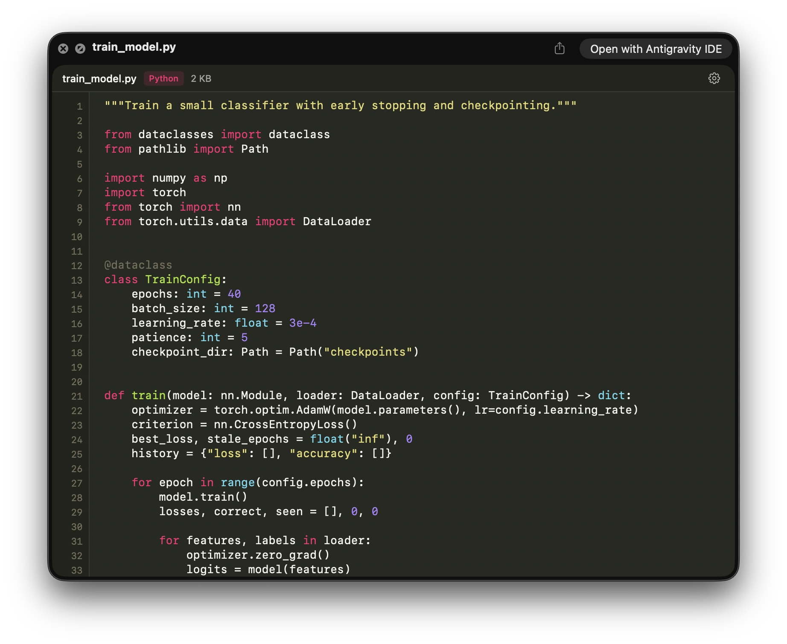Click 'from pathlib import Path' line

click(x=186, y=149)
